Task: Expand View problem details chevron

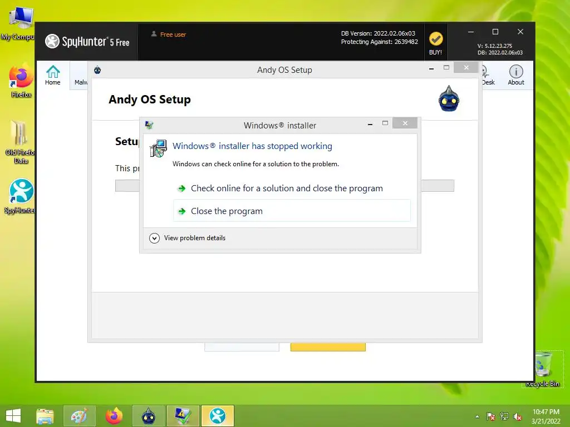Action: [x=155, y=238]
